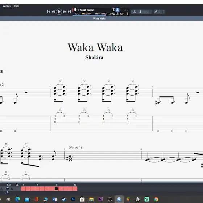The height and width of the screenshot is (203, 203).
Task: Open Steam from the taskbar
Action: [x=64, y=199]
